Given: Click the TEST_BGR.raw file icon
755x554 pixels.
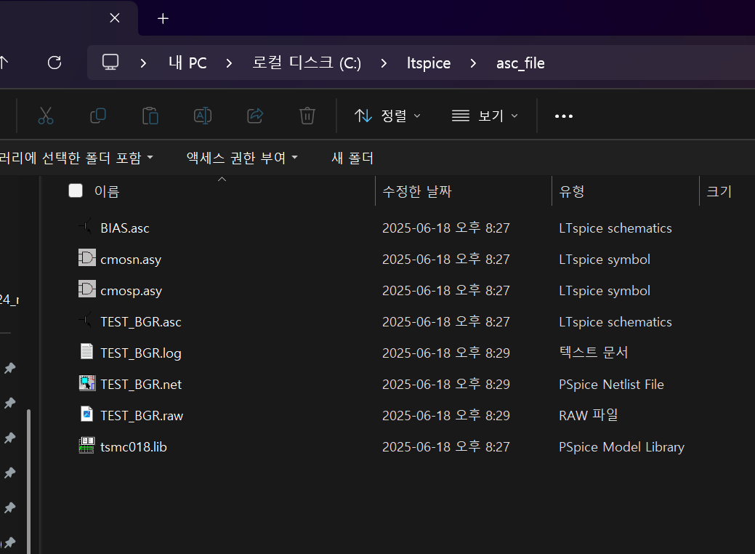Looking at the screenshot, I should click(86, 414).
